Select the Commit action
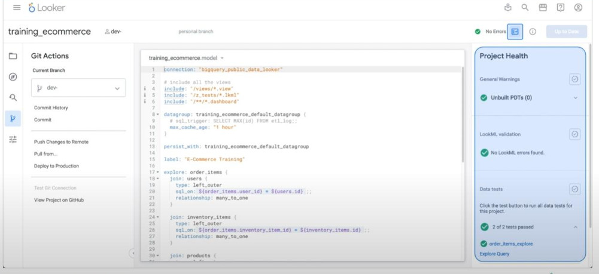This screenshot has width=599, height=274. click(x=42, y=119)
